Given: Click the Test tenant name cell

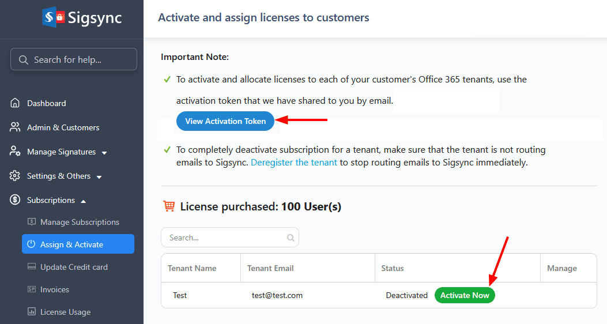Looking at the screenshot, I should click(180, 295).
